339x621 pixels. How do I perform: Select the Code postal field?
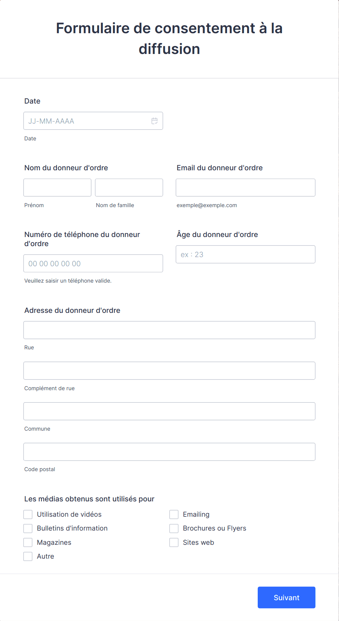[x=169, y=452]
